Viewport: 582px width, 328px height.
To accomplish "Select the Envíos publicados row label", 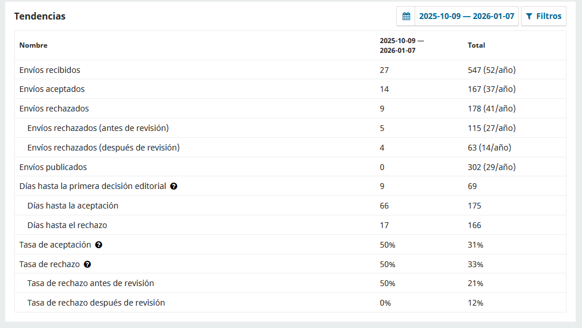I will coord(53,167).
